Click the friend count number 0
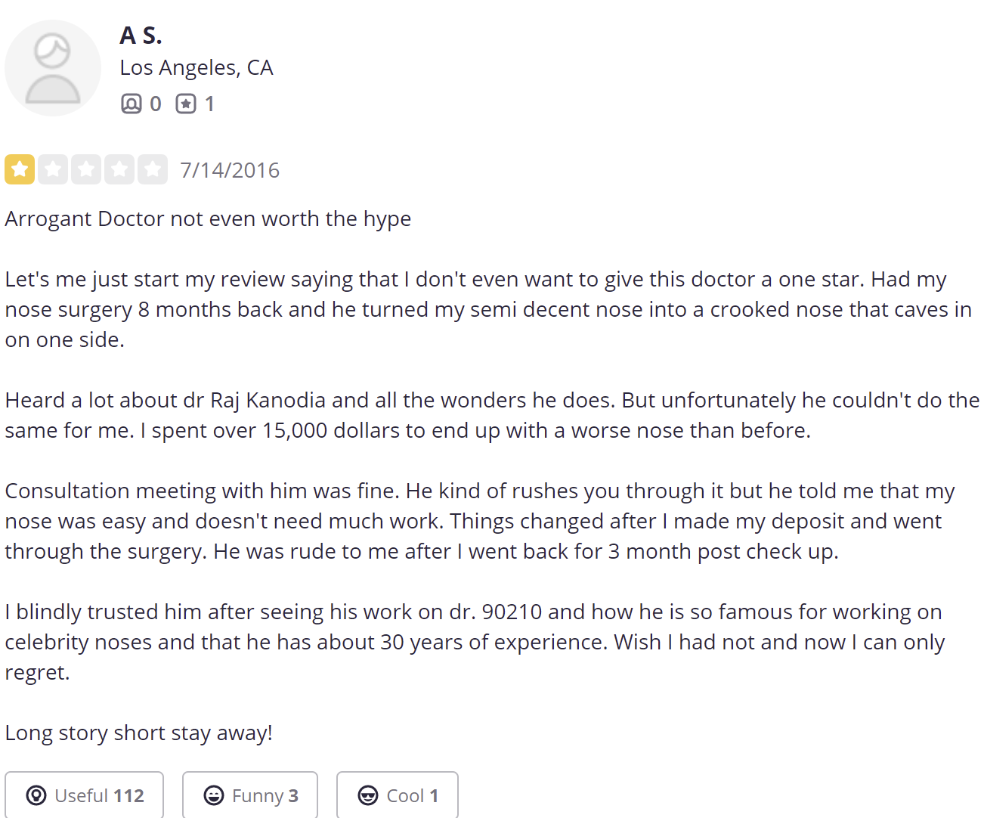This screenshot has width=984, height=818. pos(155,104)
